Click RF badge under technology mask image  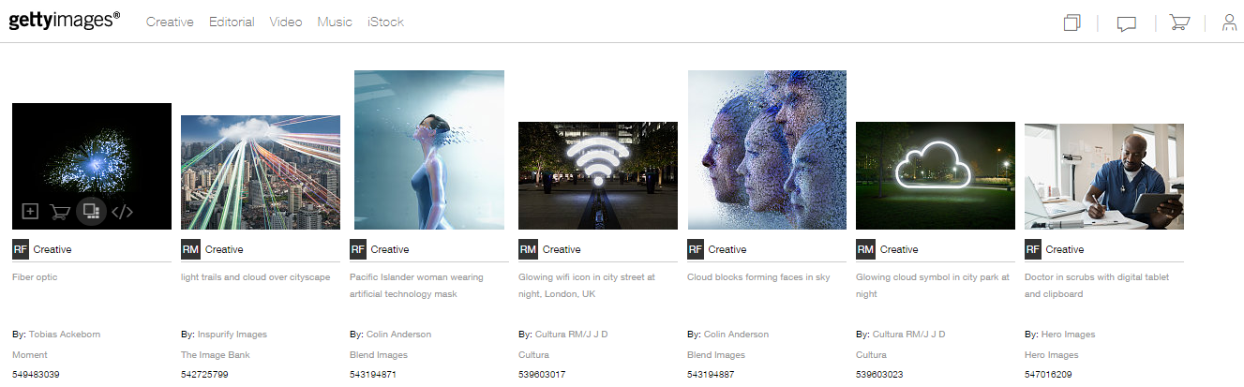pyautogui.click(x=358, y=249)
